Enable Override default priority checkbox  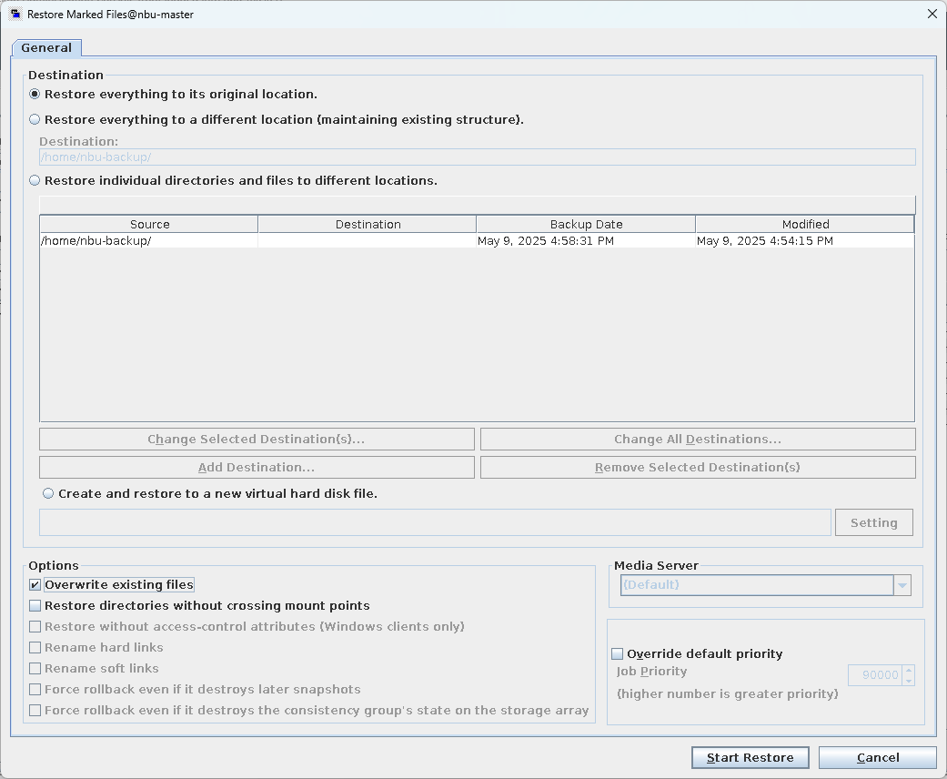[x=618, y=653]
